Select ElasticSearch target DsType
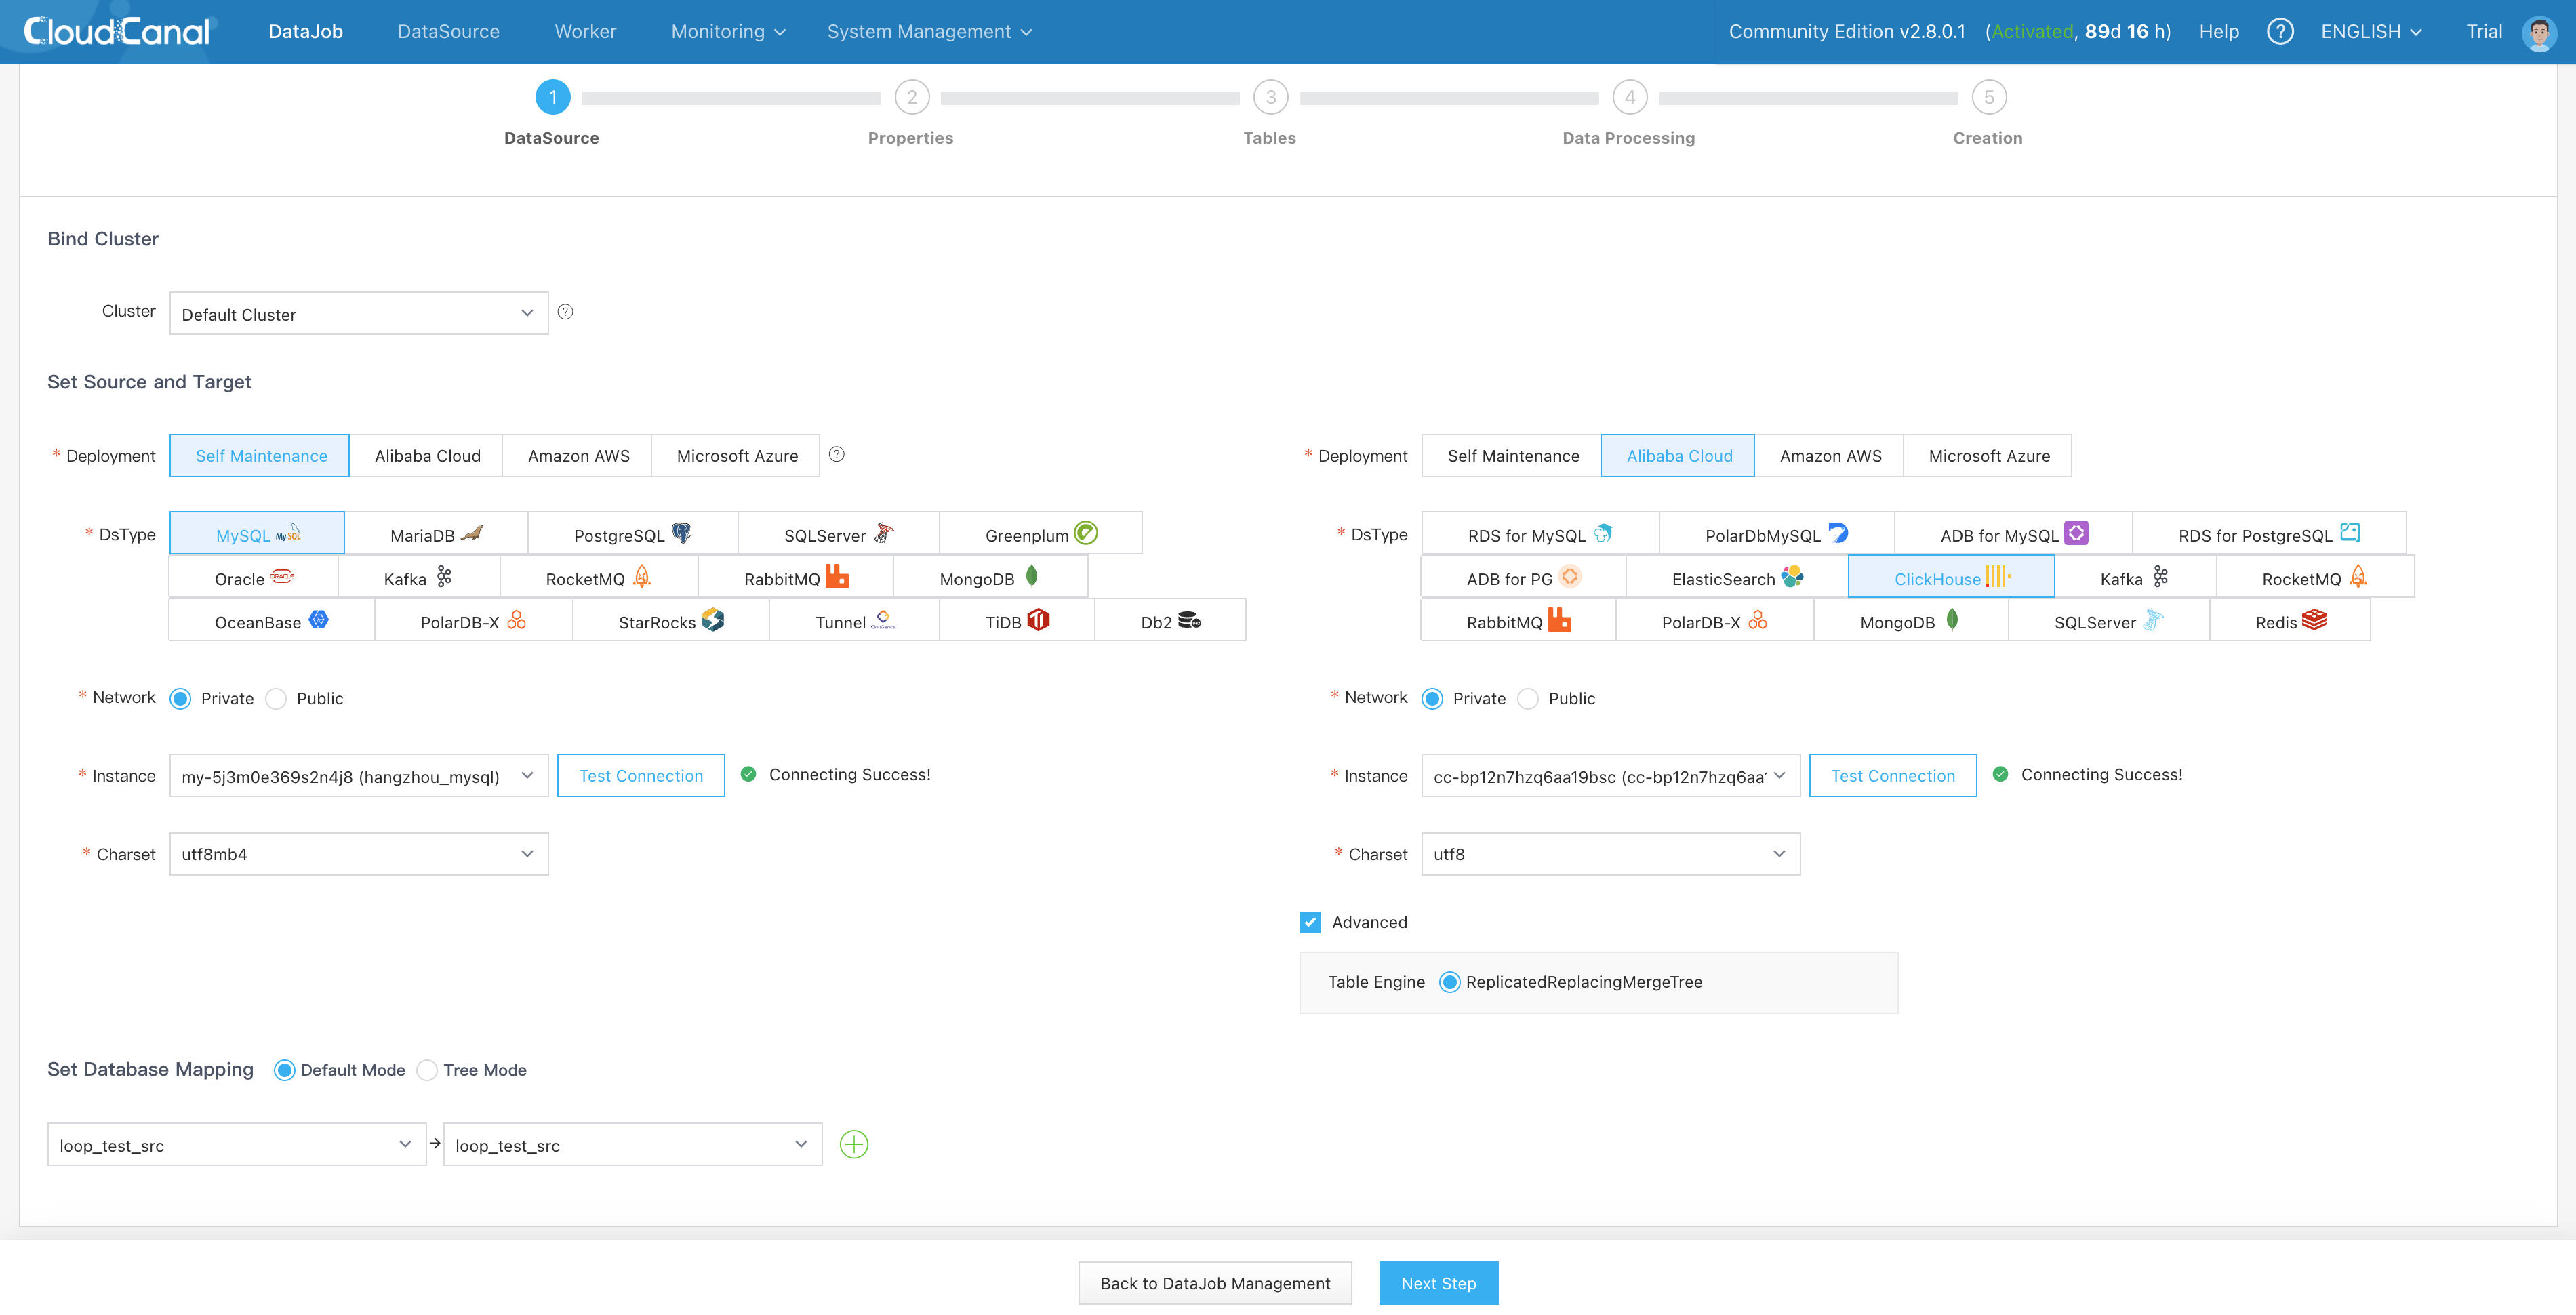 (1737, 578)
